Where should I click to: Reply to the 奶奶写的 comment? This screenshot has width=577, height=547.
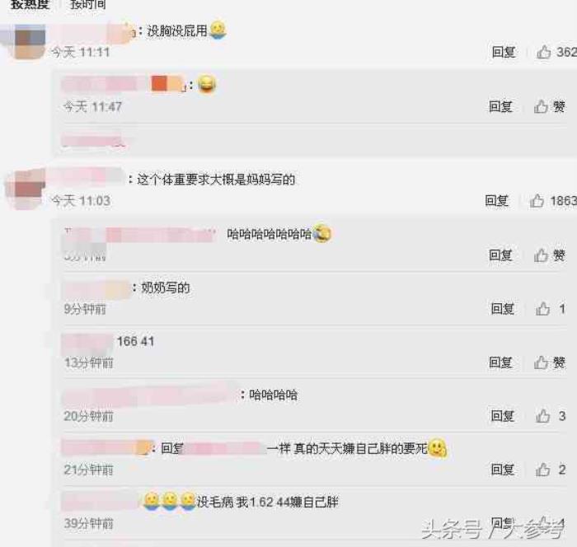pos(502,309)
